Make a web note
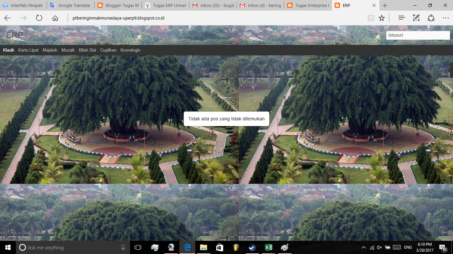The height and width of the screenshot is (254, 453). point(416,18)
